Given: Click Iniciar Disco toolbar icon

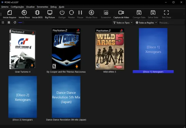Looking at the screenshot, I should [24, 13].
